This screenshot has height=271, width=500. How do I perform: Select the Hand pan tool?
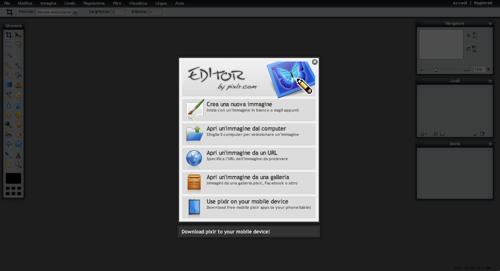(9, 165)
